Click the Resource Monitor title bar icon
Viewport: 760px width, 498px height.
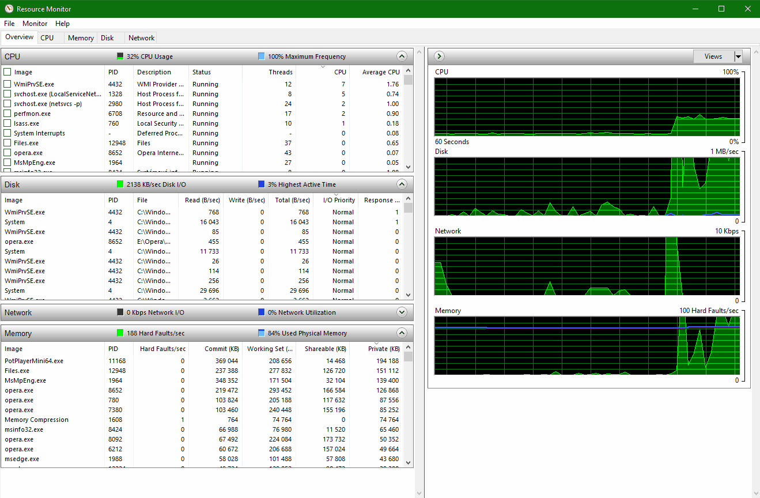point(9,9)
